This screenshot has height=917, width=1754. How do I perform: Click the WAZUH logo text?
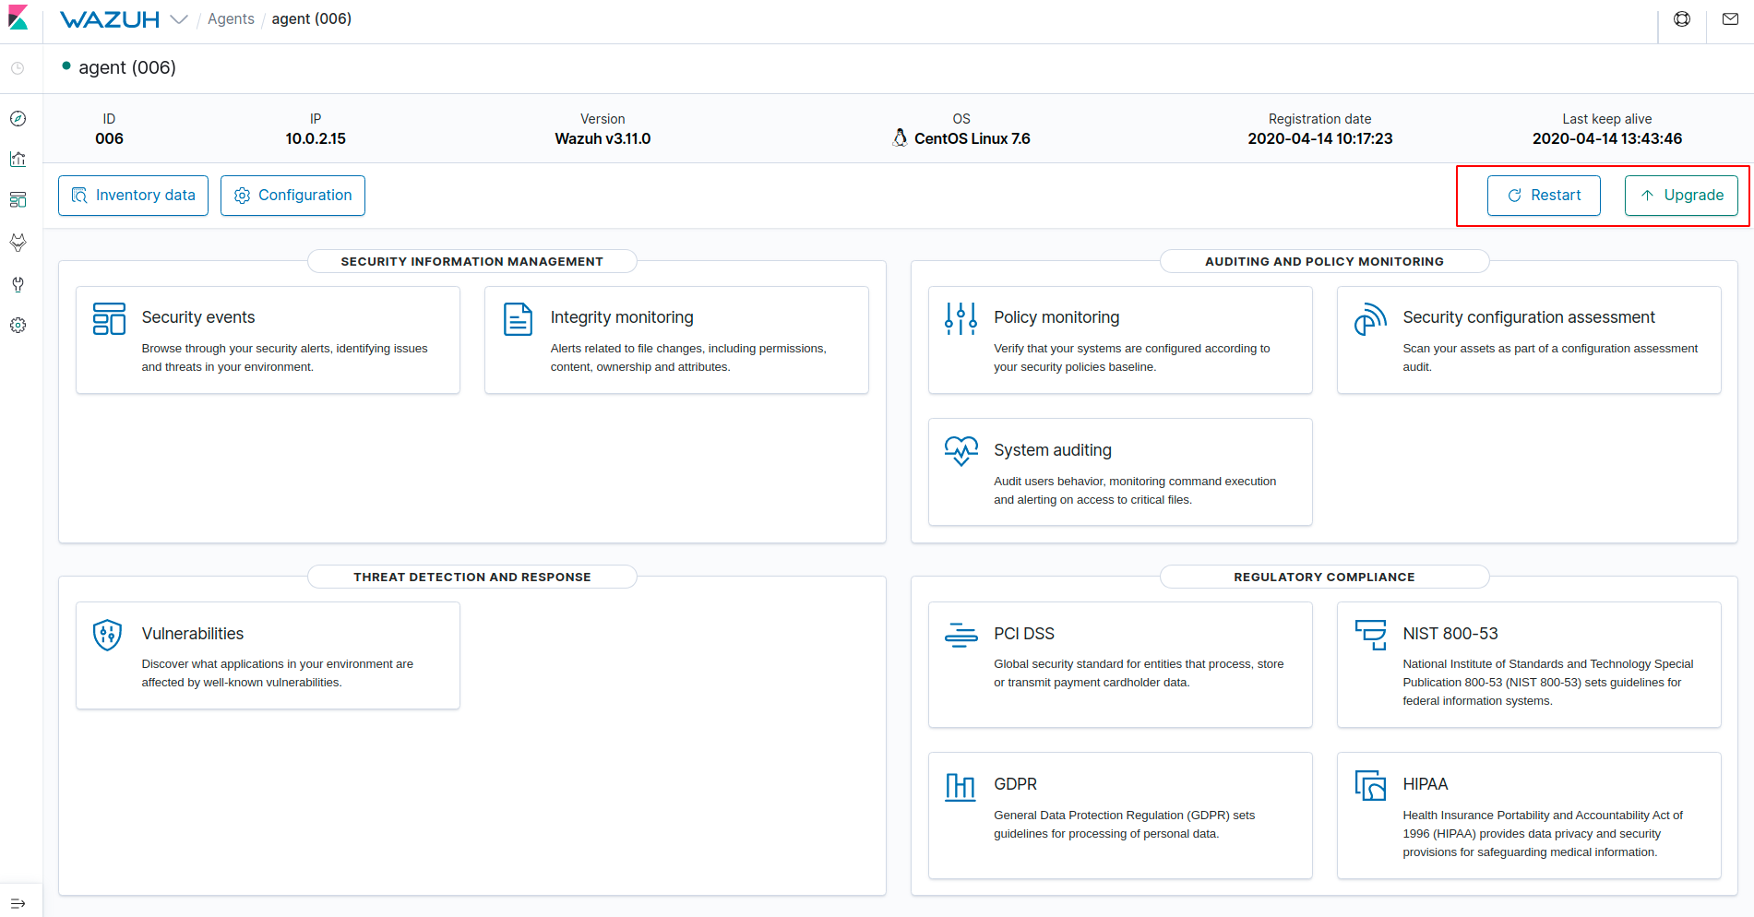pos(110,19)
